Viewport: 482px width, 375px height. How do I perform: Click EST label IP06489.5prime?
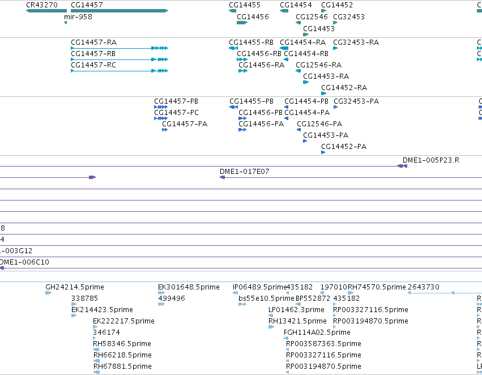coord(259,287)
